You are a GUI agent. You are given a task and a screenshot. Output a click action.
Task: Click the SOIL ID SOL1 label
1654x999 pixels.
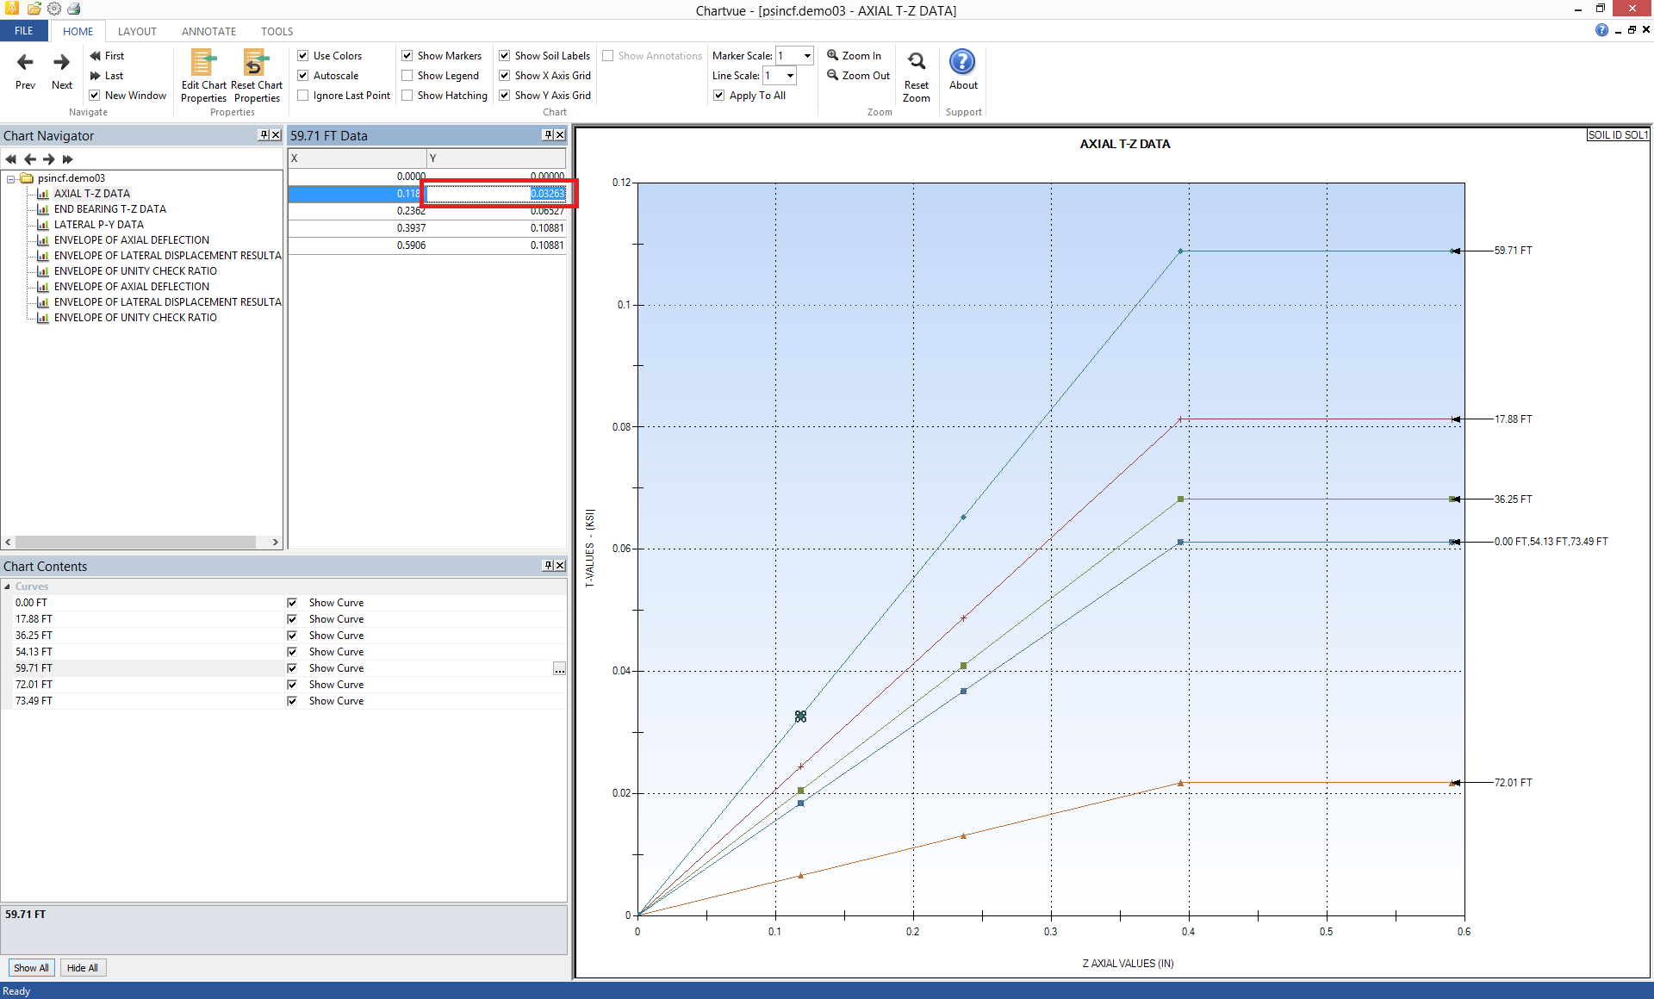tap(1618, 135)
